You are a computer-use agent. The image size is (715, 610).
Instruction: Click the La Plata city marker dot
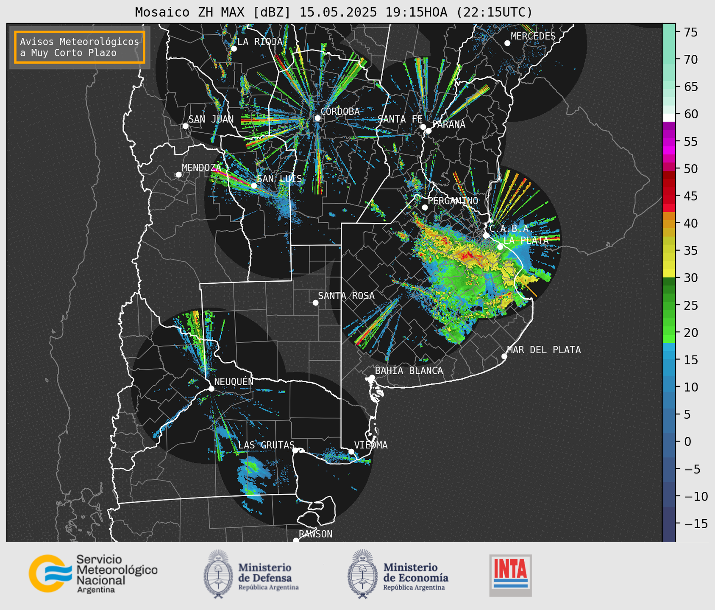[x=500, y=247]
